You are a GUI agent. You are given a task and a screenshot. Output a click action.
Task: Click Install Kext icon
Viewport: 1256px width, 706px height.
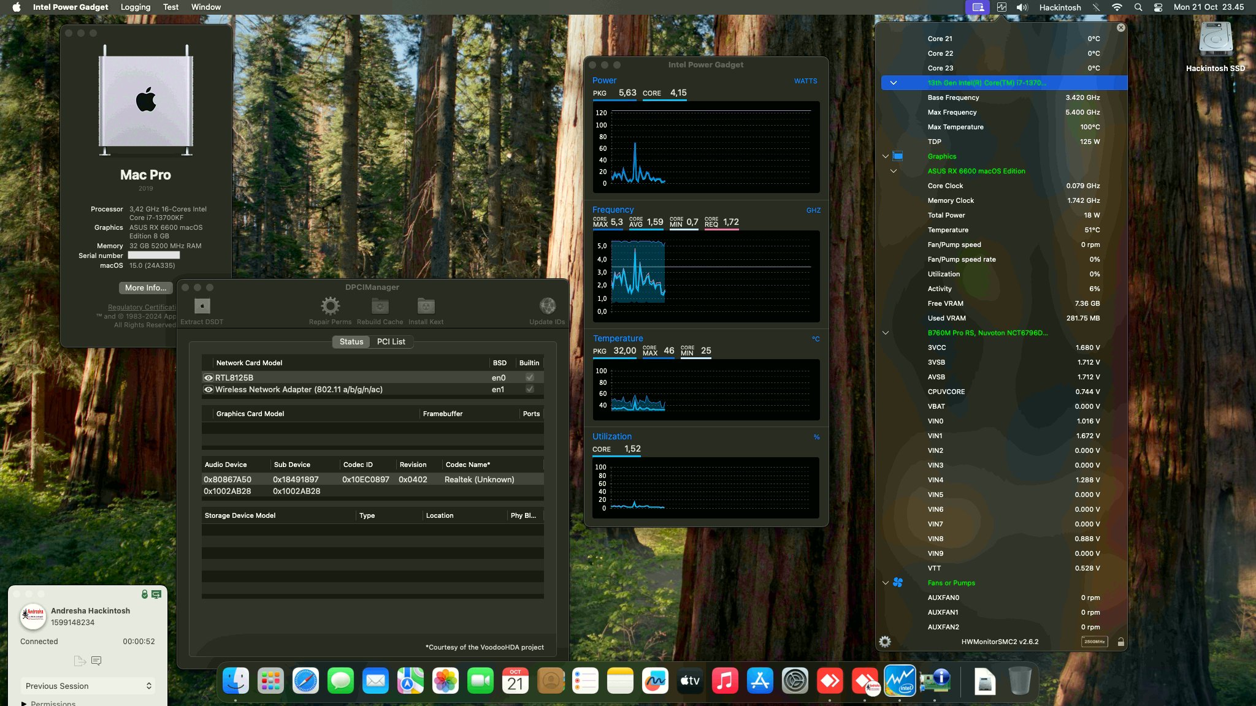click(x=426, y=306)
